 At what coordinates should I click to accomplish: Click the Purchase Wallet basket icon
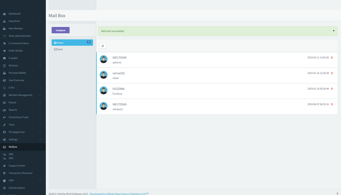[4, 73]
